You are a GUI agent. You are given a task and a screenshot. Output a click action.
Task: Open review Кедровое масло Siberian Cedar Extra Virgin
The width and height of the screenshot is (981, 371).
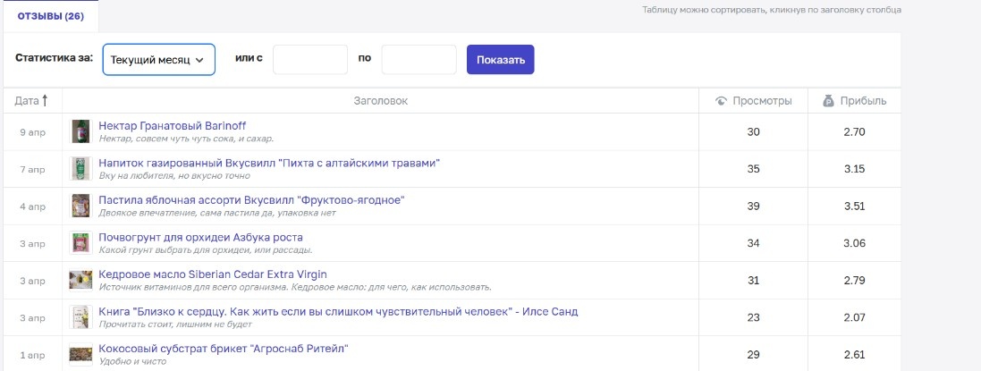(x=213, y=274)
